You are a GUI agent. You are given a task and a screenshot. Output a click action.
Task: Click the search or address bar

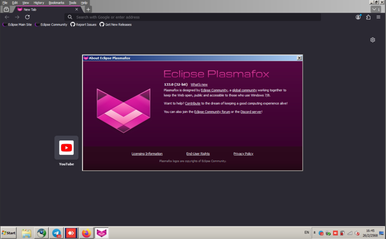pos(193,17)
